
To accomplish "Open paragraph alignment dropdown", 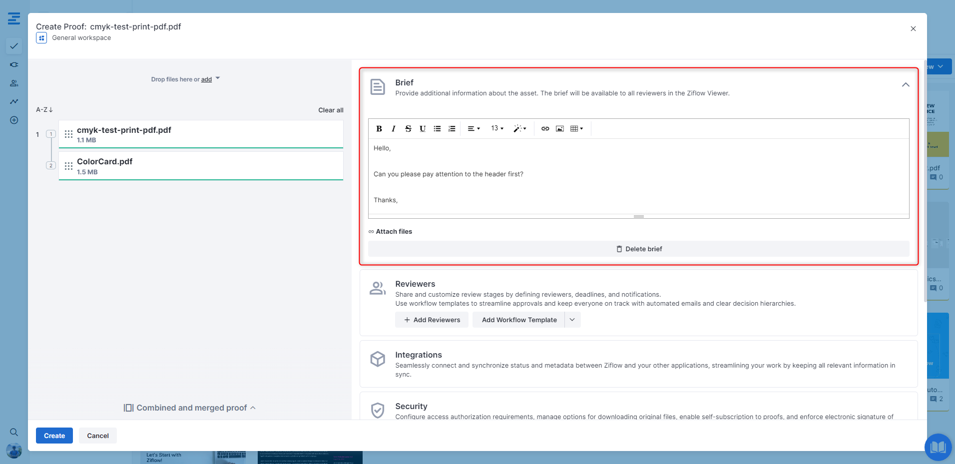I will point(474,128).
